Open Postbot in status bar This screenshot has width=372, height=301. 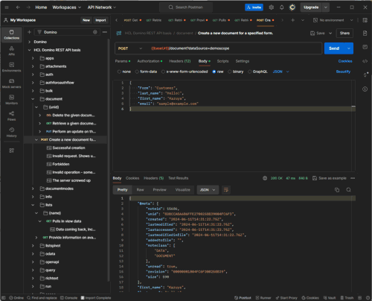click(x=243, y=298)
